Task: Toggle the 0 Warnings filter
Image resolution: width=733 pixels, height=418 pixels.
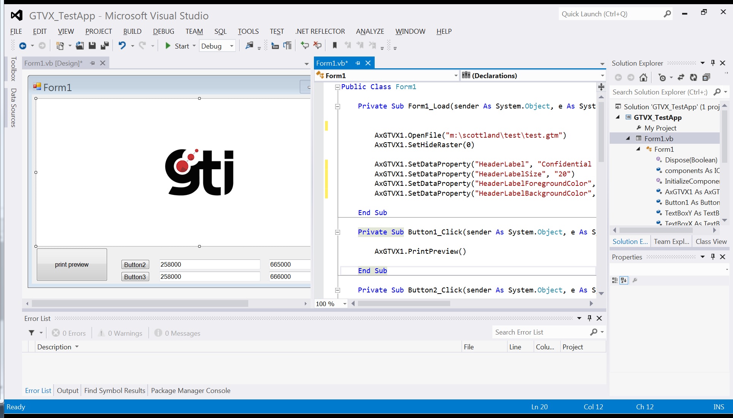Action: [120, 333]
